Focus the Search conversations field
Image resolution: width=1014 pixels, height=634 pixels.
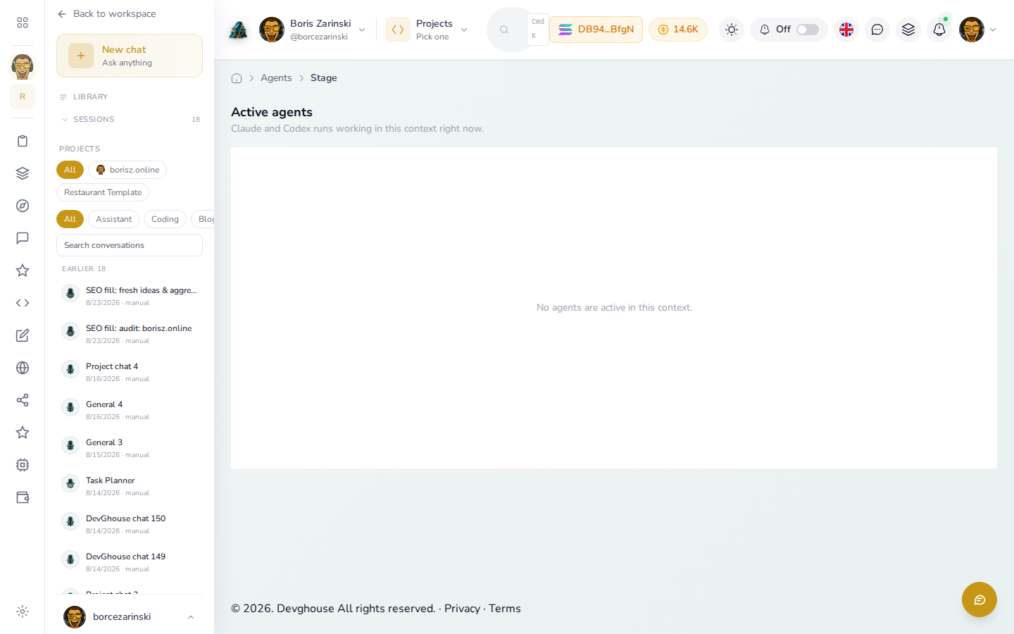pos(130,245)
